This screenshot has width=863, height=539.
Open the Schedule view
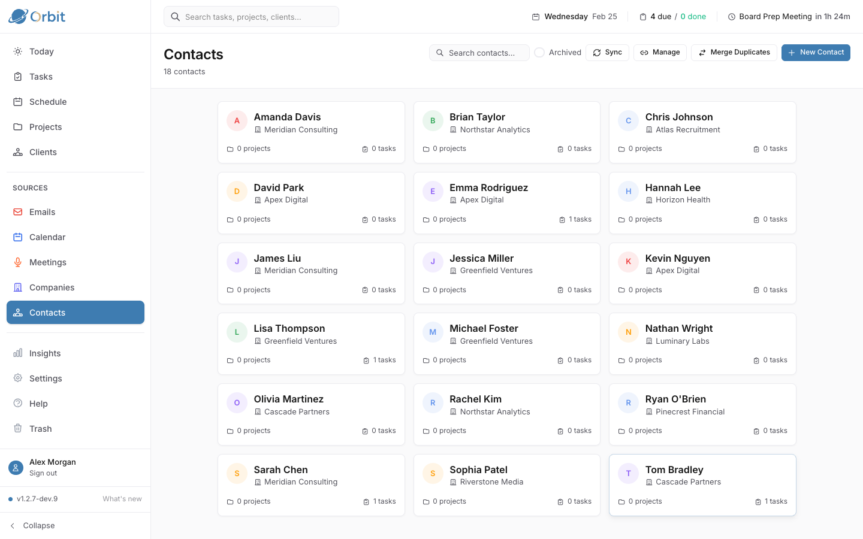pos(48,101)
